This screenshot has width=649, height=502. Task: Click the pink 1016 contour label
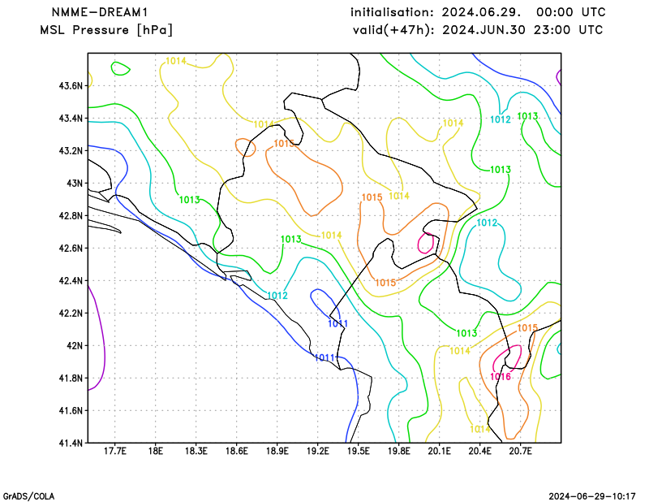click(501, 377)
